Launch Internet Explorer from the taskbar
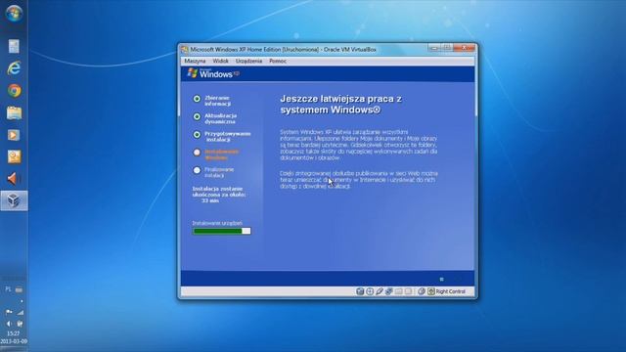Viewport: 626px width, 352px height. point(14,68)
